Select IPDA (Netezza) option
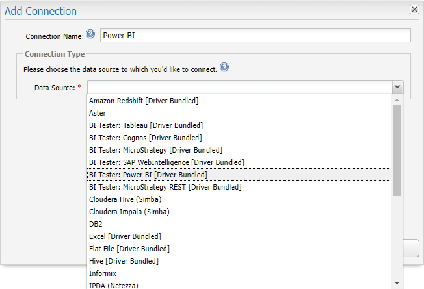Image resolution: width=424 pixels, height=289 pixels. coord(239,284)
